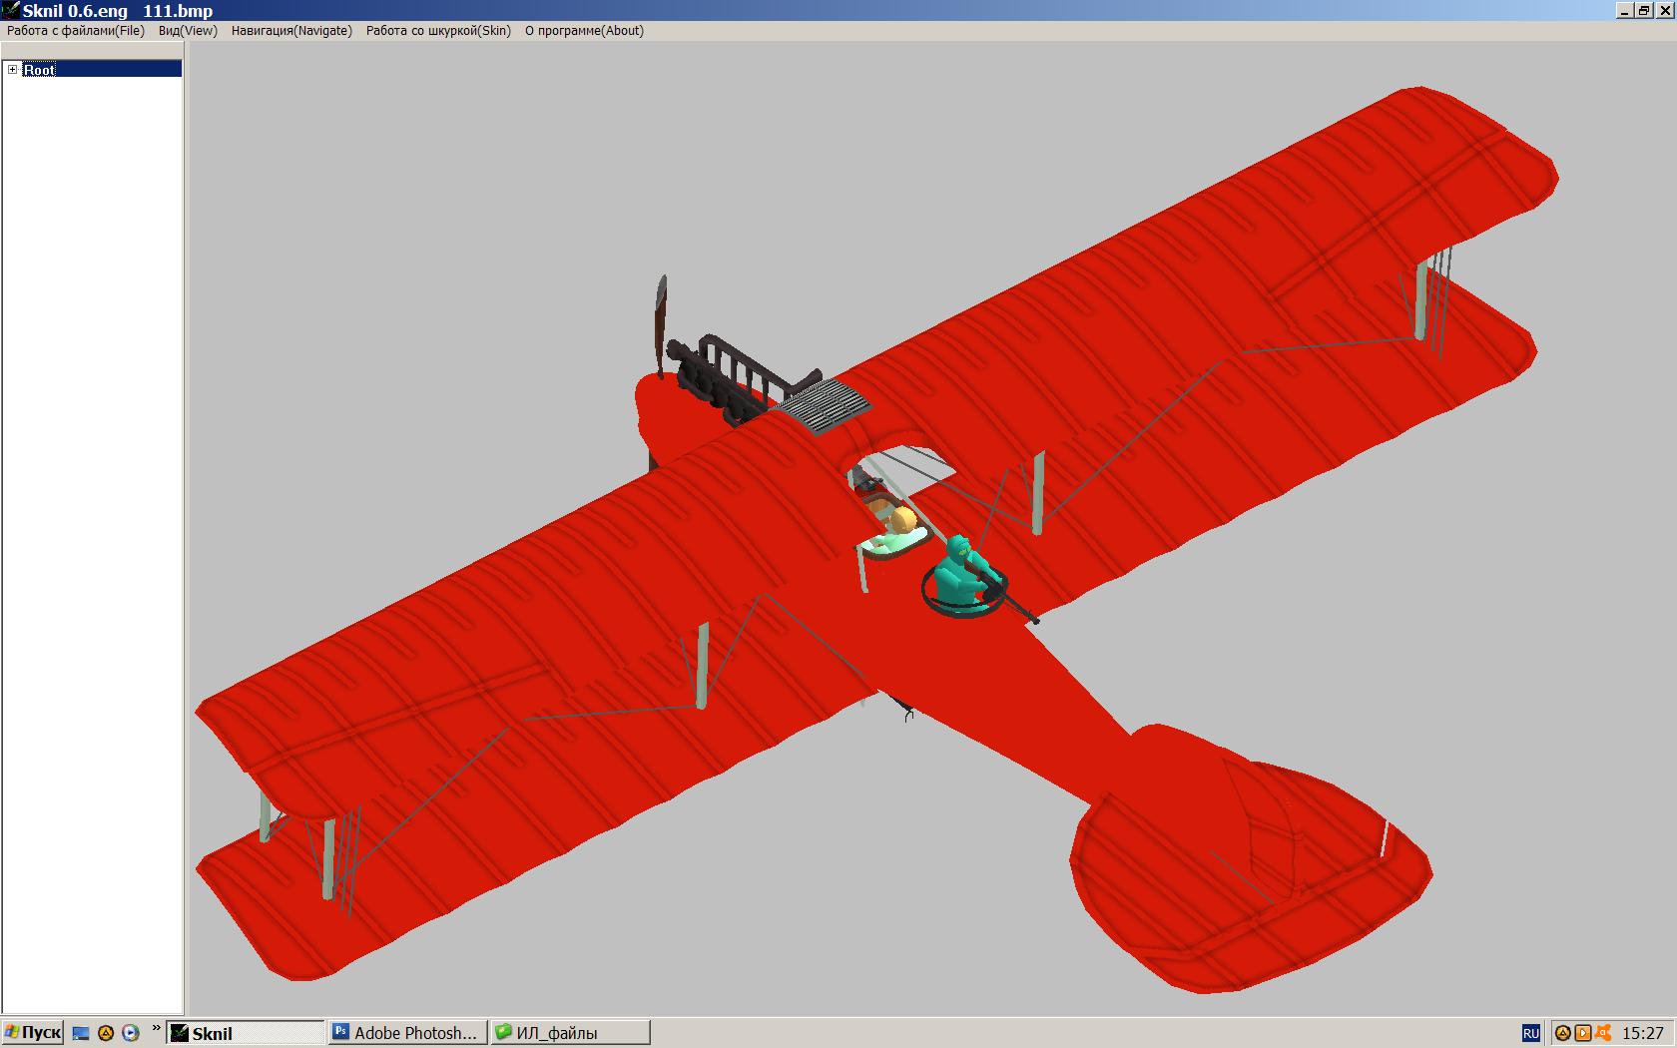Switch to Adobe Photoshop in the taskbar

[408, 1033]
